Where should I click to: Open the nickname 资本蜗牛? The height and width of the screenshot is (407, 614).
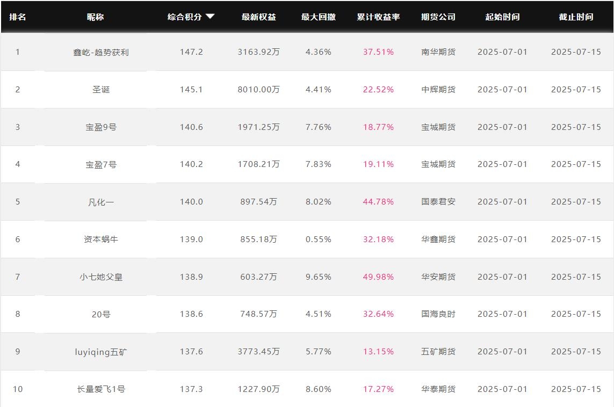(101, 239)
